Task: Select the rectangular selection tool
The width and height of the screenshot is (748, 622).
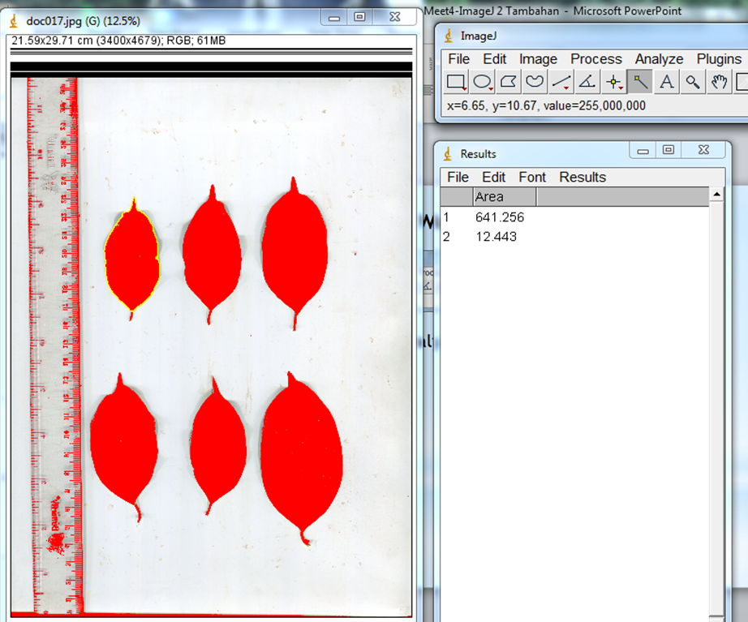Action: click(x=455, y=82)
